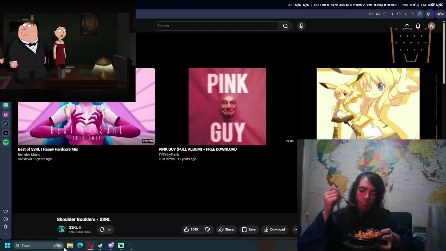The image size is (446, 251).
Task: Open the privacy shield icon
Action: click(x=385, y=14)
